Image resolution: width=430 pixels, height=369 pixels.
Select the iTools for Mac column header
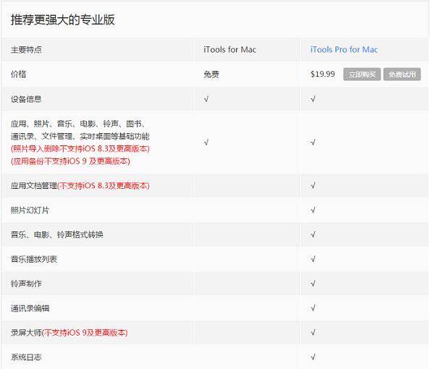pyautogui.click(x=229, y=50)
